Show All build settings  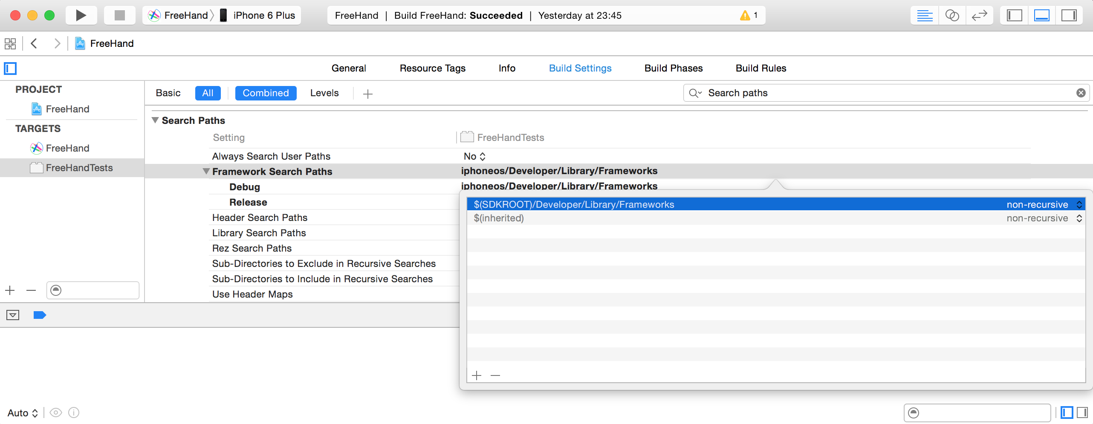(208, 93)
